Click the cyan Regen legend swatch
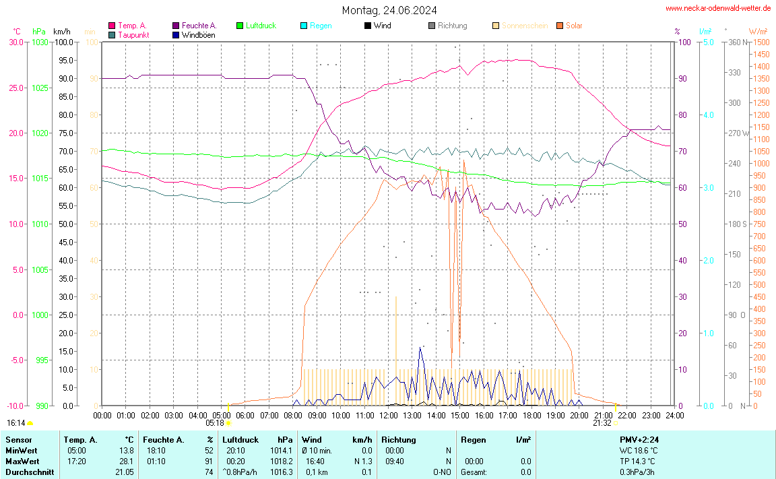The width and height of the screenshot is (776, 479). click(x=304, y=26)
